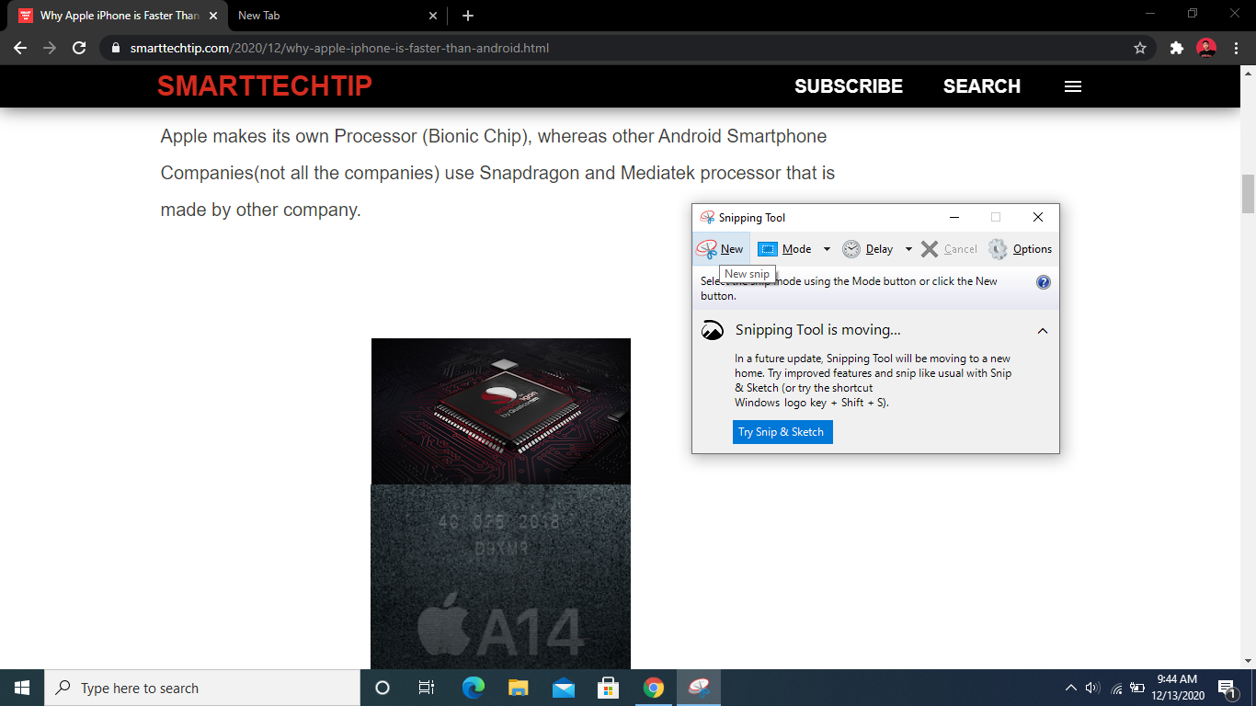This screenshot has width=1256, height=706.
Task: Open Mail app from taskbar
Action: [563, 688]
